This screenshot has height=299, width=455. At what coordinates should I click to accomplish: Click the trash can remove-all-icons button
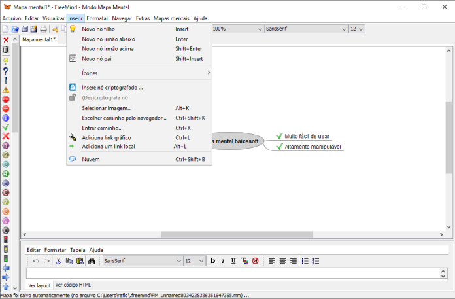(x=6, y=49)
